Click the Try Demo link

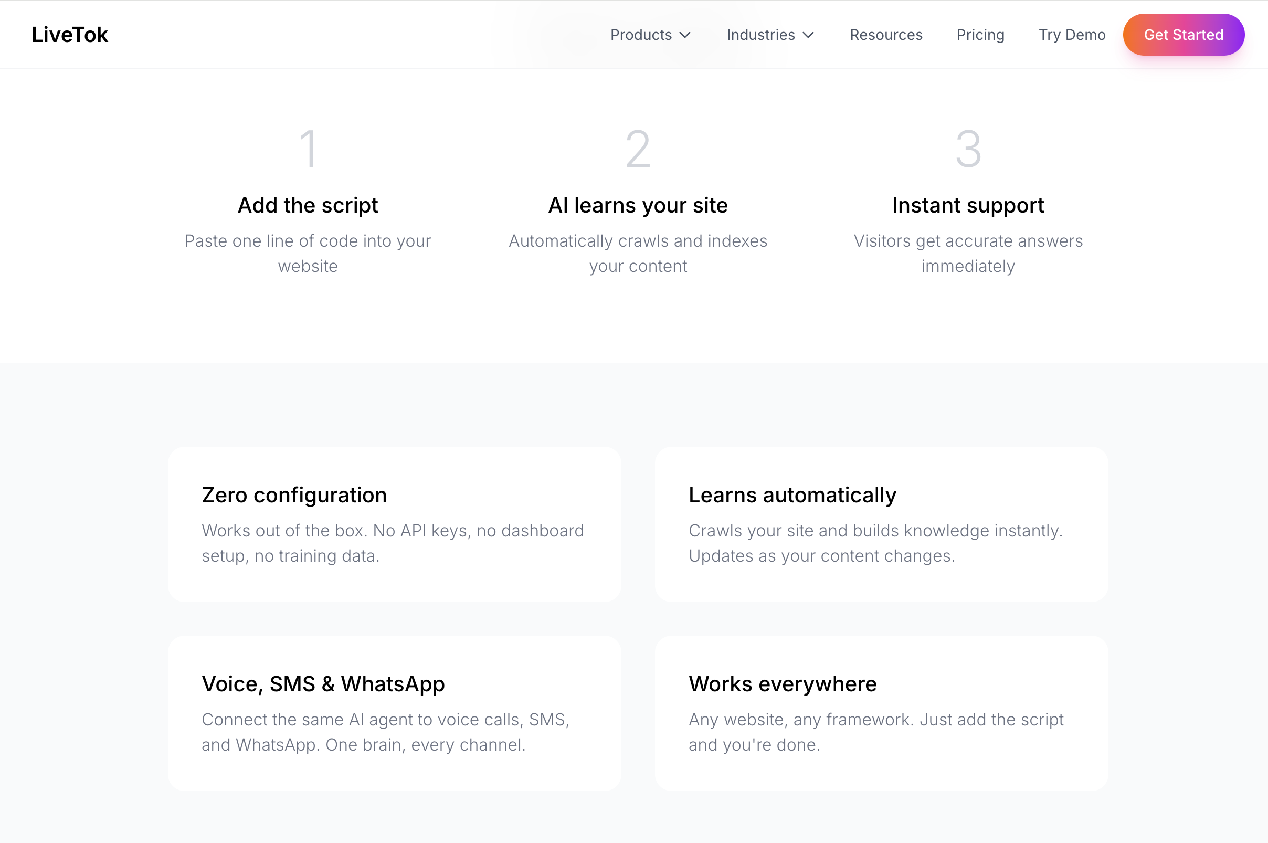(1071, 35)
